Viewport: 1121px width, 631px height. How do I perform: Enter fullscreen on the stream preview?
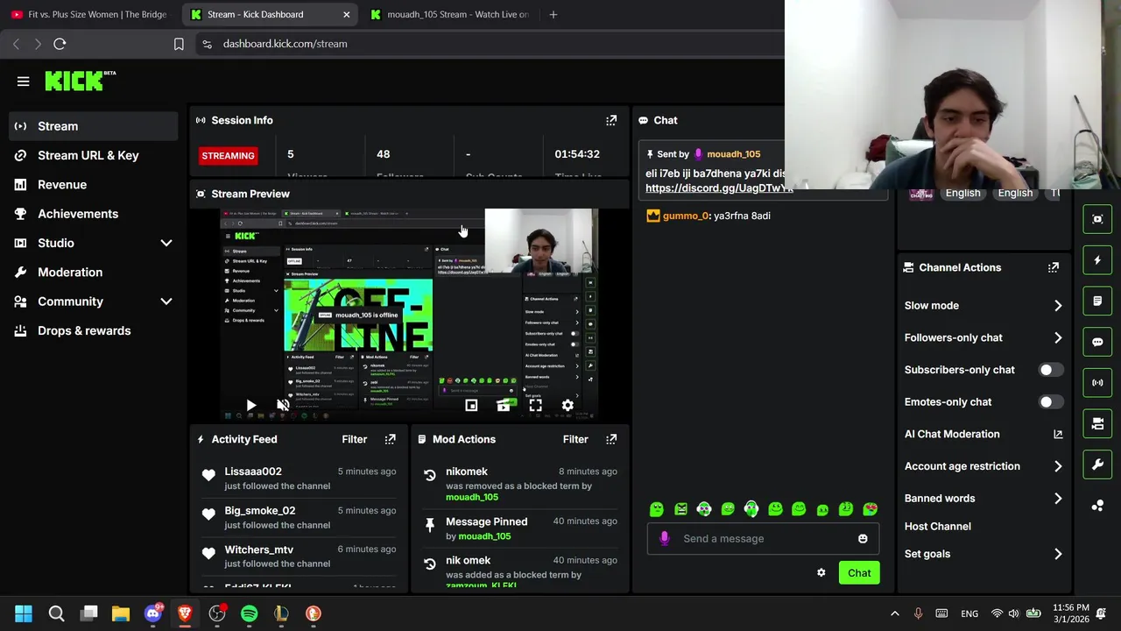[x=535, y=405]
